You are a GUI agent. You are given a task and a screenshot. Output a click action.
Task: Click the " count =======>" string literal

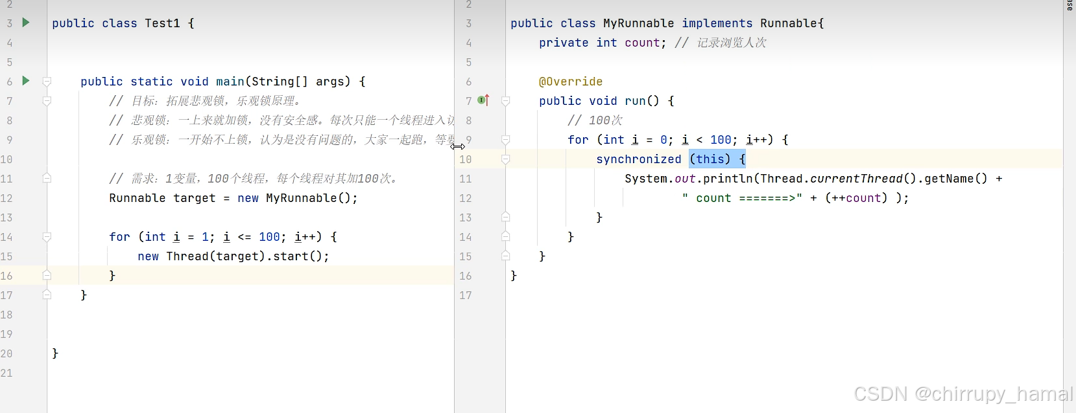pos(742,198)
